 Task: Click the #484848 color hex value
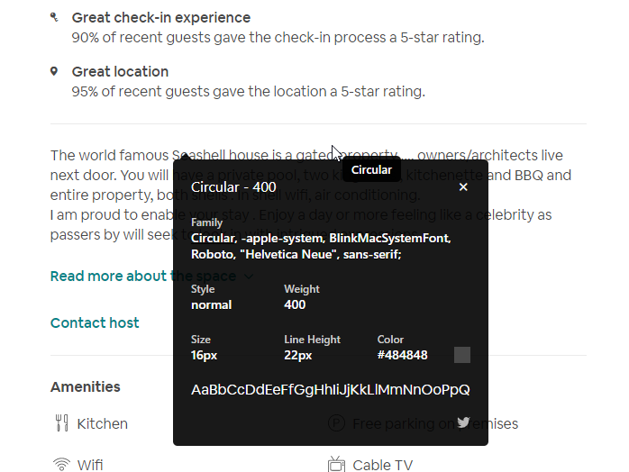click(x=403, y=355)
